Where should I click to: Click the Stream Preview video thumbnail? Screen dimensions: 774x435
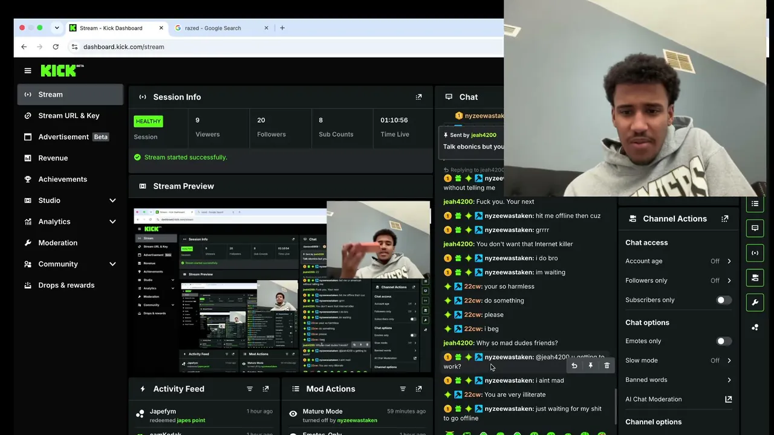[282, 286]
